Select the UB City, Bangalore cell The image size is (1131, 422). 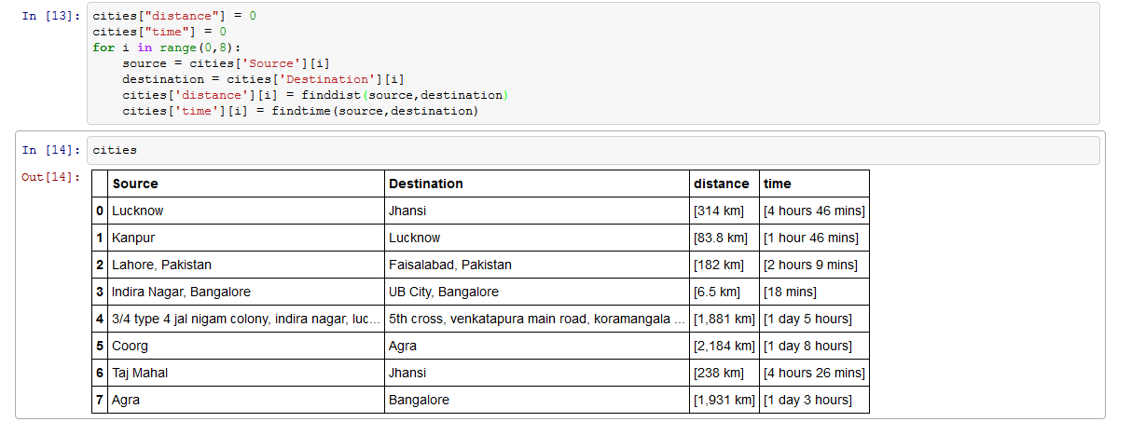[x=444, y=292]
